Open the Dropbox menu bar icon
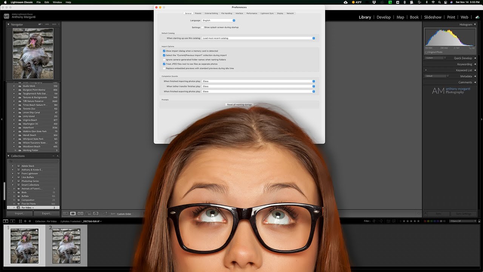This screenshot has height=272, width=483. click(x=374, y=2)
